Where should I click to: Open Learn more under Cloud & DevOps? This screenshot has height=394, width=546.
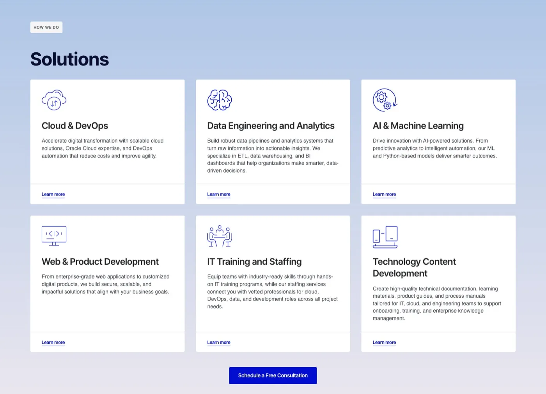53,194
